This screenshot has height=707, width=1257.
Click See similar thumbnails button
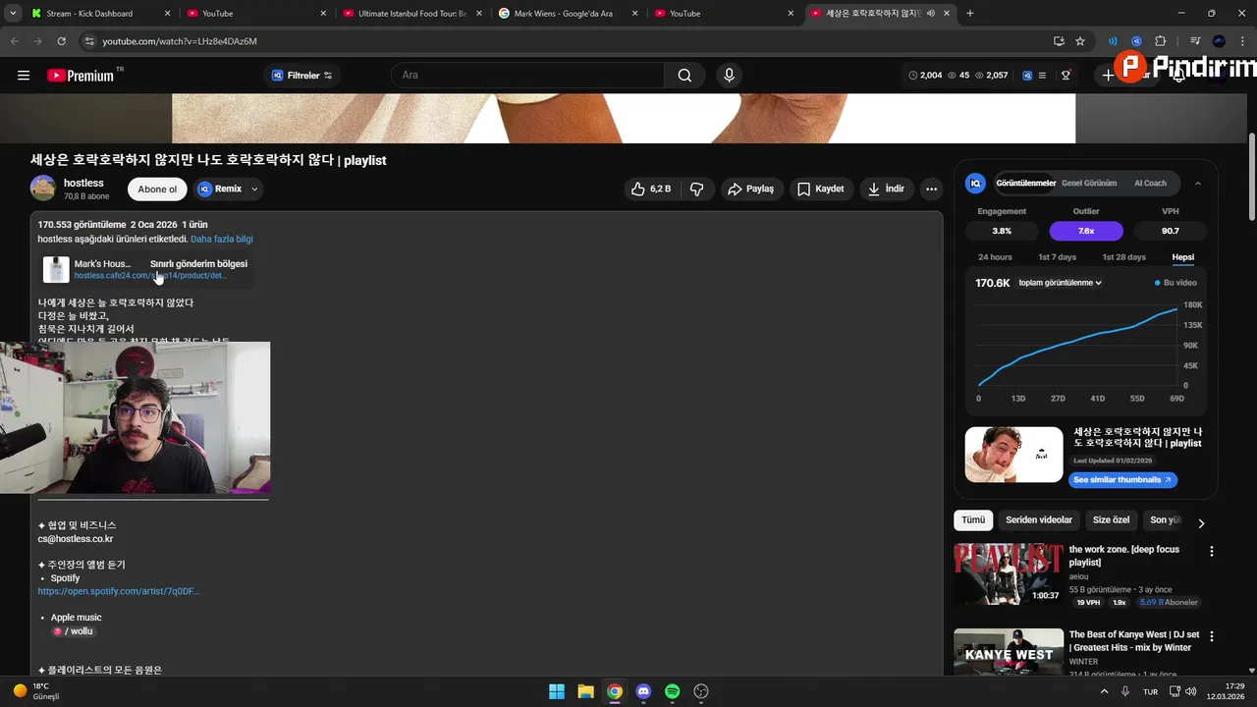pos(1122,480)
